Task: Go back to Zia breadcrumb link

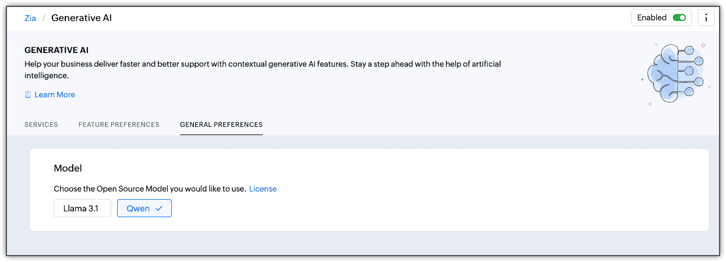Action: tap(30, 18)
